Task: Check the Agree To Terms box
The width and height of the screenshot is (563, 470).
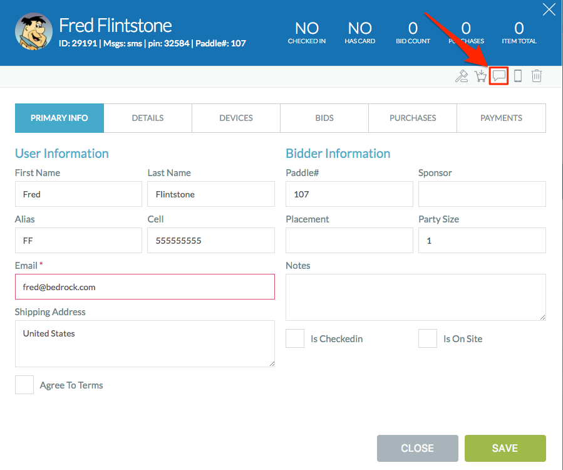Action: [24, 385]
